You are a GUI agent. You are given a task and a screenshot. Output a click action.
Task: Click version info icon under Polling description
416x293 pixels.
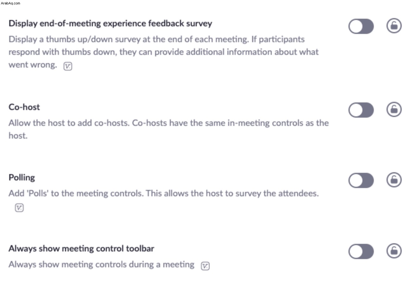click(x=19, y=208)
